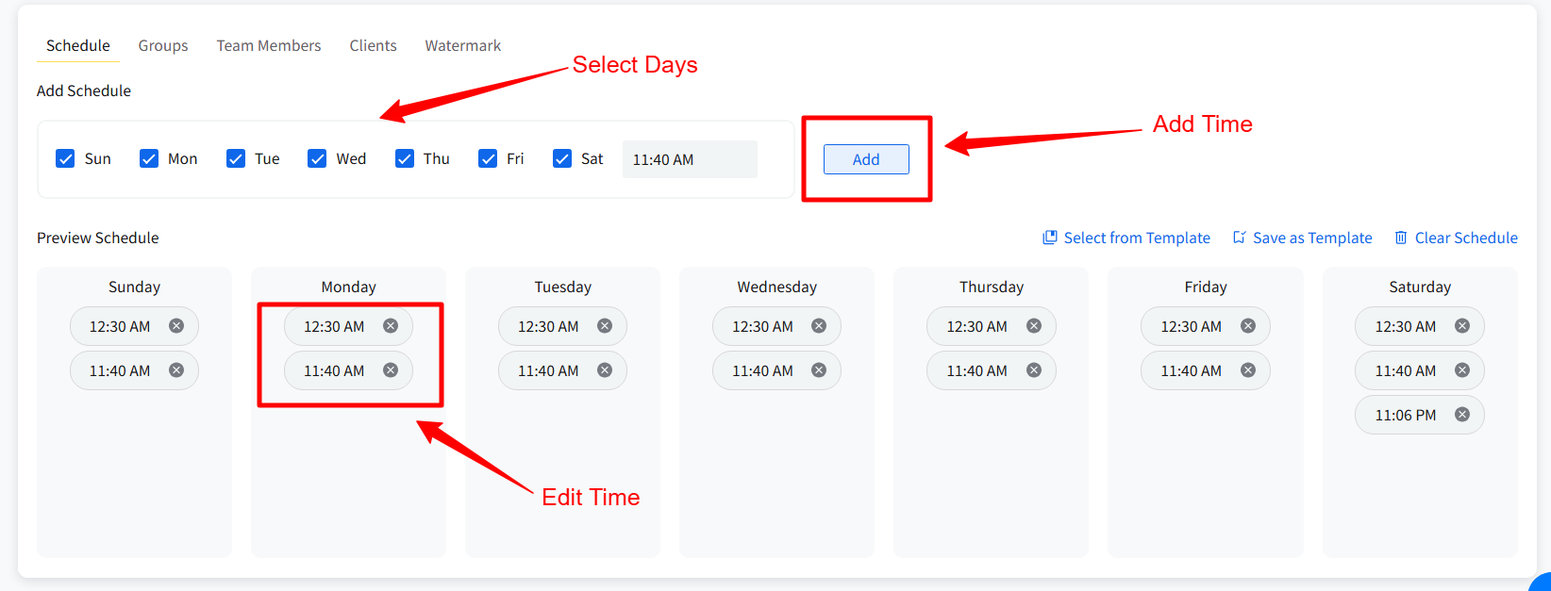Click the Select from Template icon

point(1049,238)
